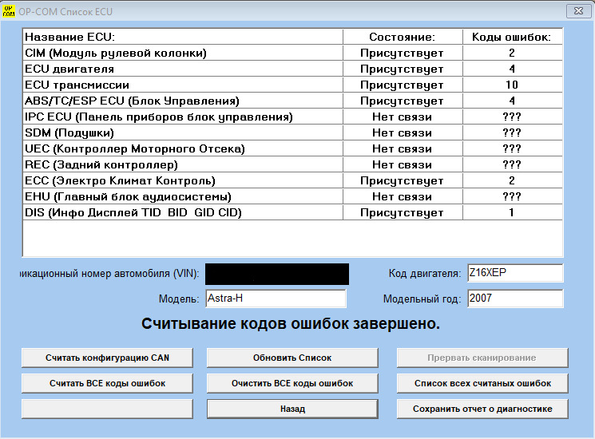Select 'ECU трансмиссии' row
595x439 pixels.
tap(292, 85)
